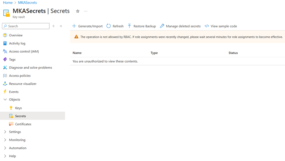Click the Key vault icon next to MKASecrets
Screen dimensions: 285x161
point(6,13)
